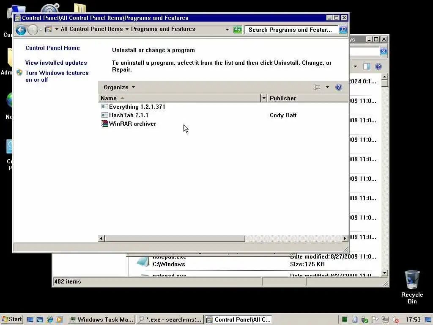Screen dimensions: 433x325
Task: Open Recycle Bin on the desktop
Action: pos(412,287)
